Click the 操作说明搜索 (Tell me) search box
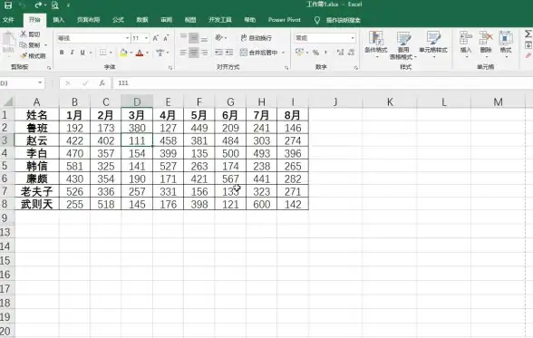533x338 pixels. coord(344,20)
